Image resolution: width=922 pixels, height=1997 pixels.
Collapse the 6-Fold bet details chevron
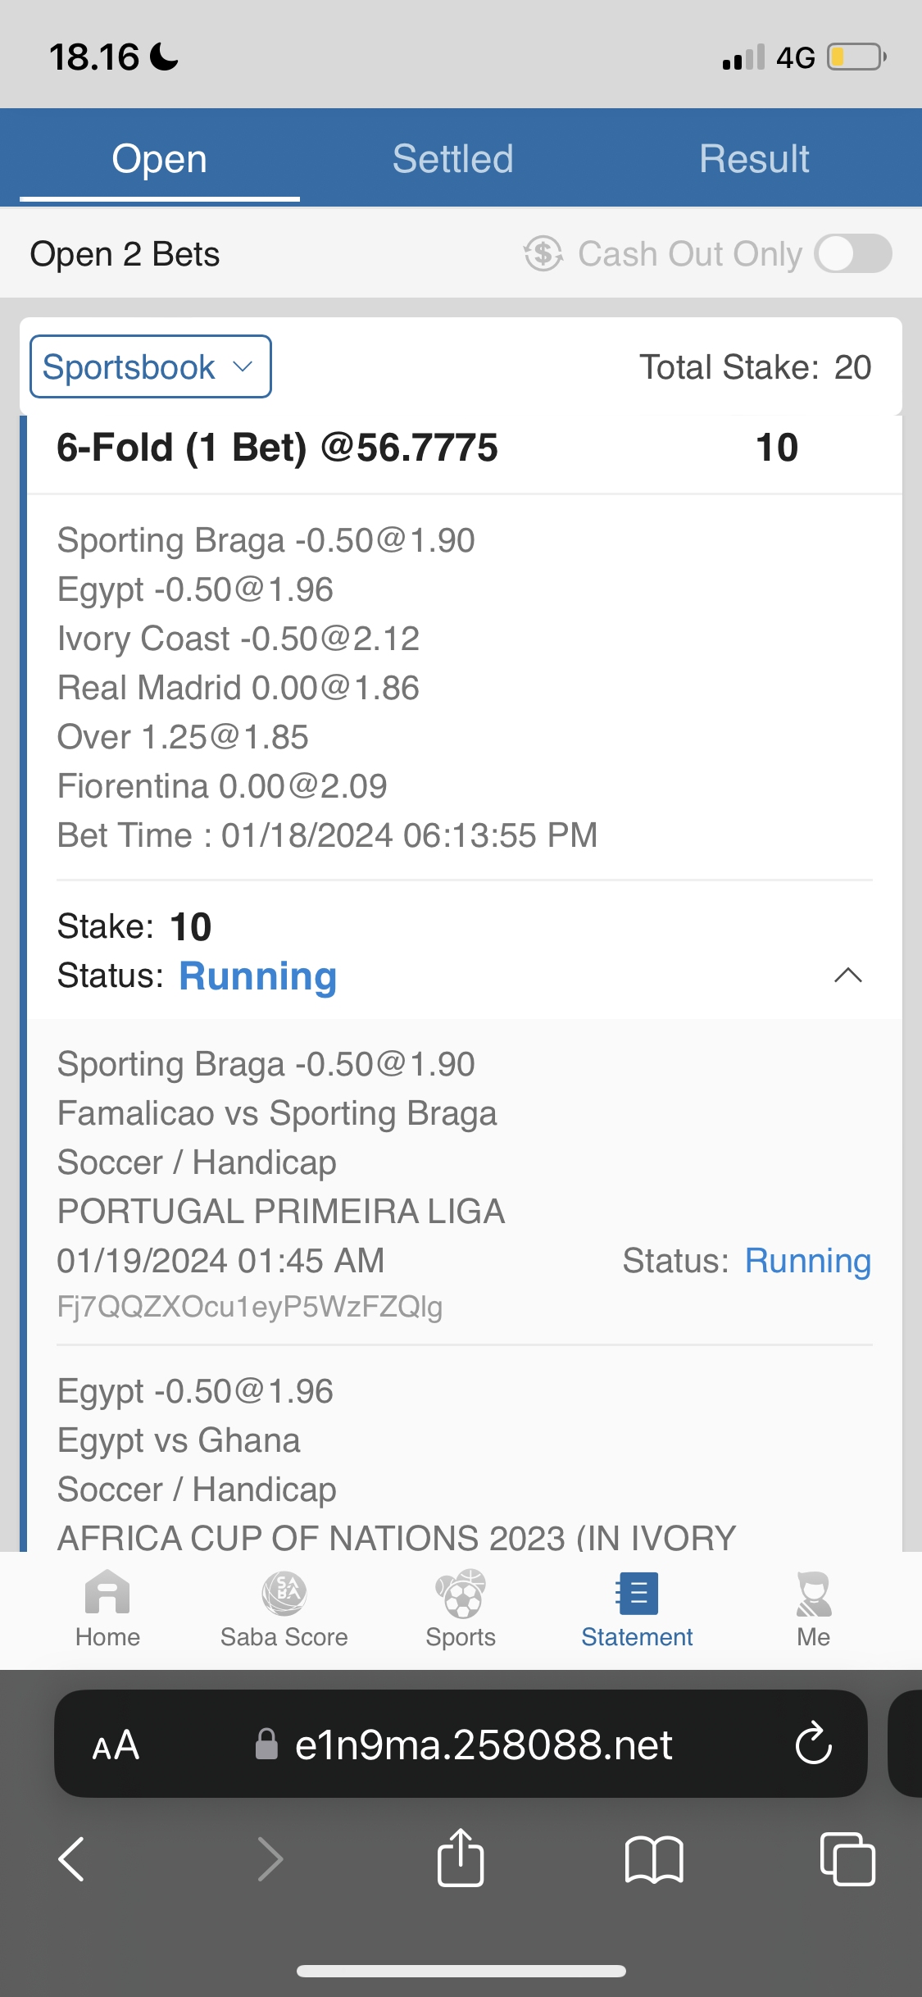[x=847, y=975]
